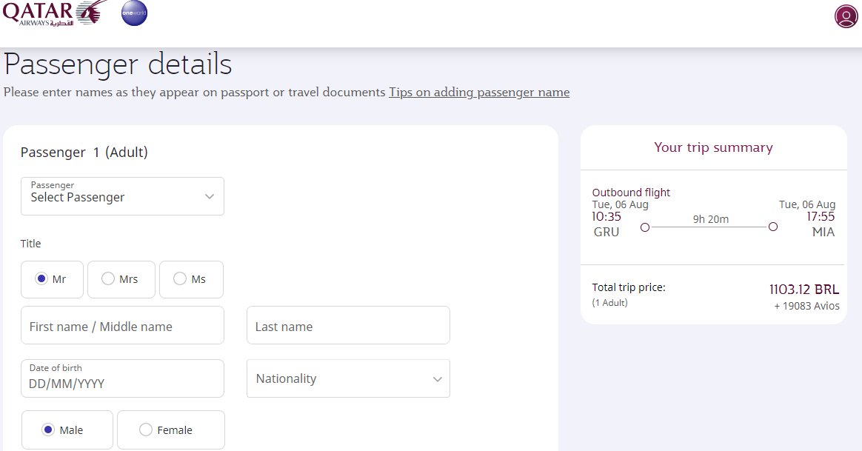Viewport: 862px width, 451px height.
Task: Click the GRU departure circle marker
Action: (645, 227)
